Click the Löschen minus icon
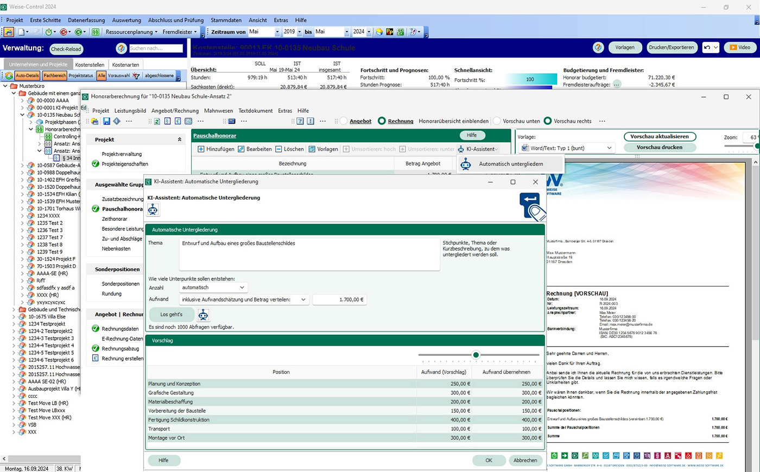 278,149
